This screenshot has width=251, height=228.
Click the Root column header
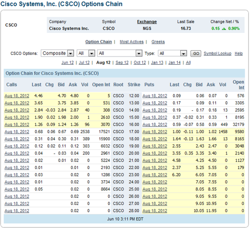118,85
